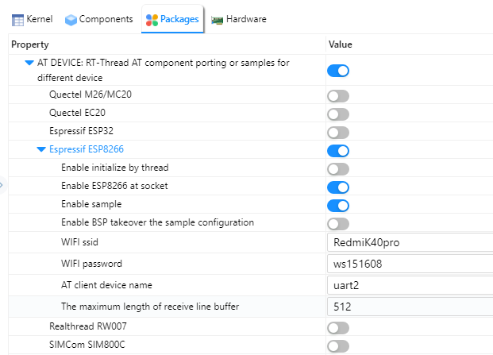Image resolution: width=493 pixels, height=355 pixels.
Task: Click the WIFI password field
Action: point(409,264)
